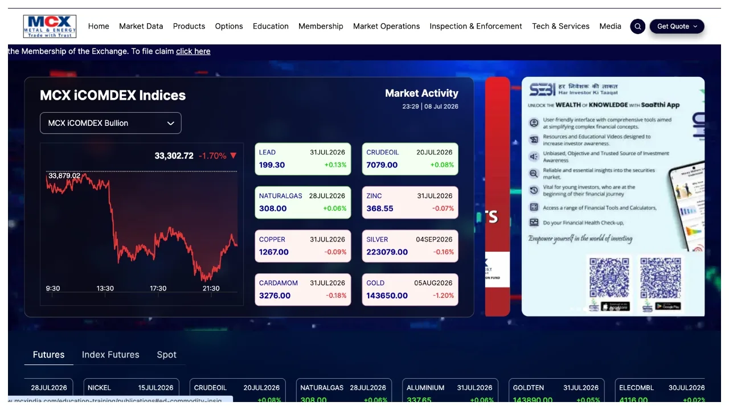This screenshot has height=410, width=729.
Task: Open the Inspection & Enforcement menu
Action: click(476, 26)
